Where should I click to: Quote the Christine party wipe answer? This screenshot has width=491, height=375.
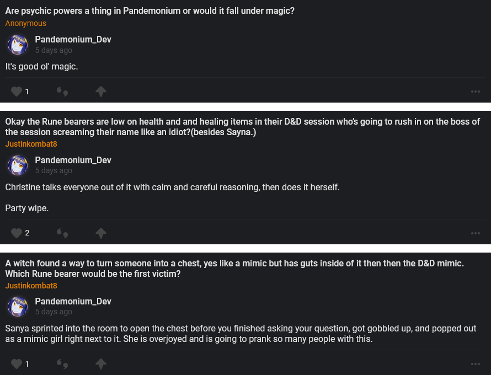click(x=63, y=233)
